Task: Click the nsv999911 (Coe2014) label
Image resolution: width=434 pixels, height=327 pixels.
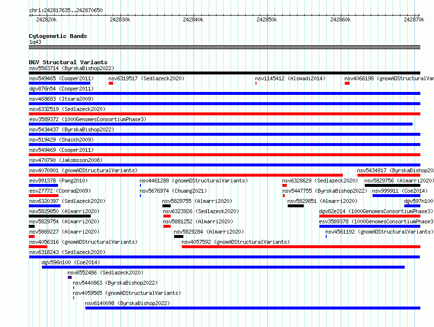Action: click(x=400, y=191)
